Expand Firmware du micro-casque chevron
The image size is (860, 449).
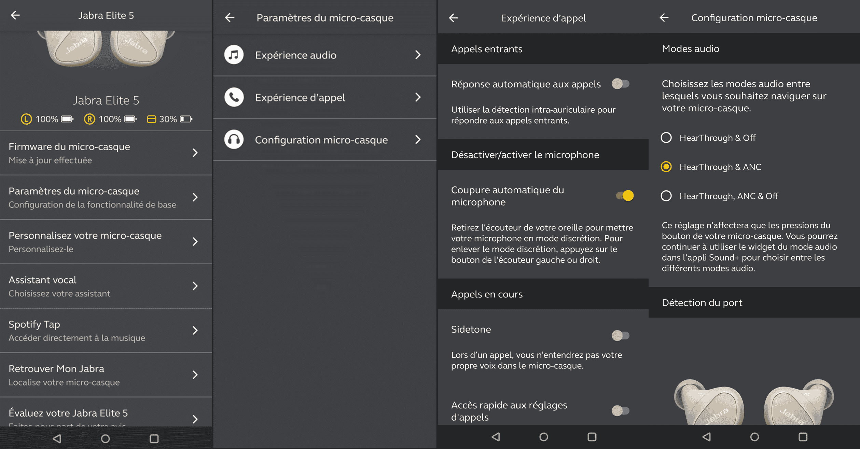pos(195,153)
